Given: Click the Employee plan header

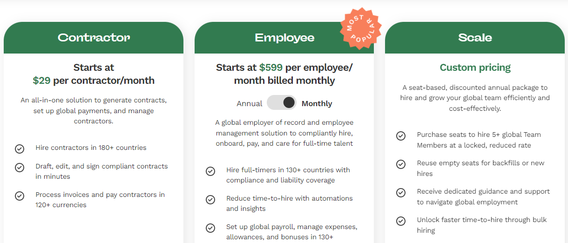Looking at the screenshot, I should coord(284,38).
